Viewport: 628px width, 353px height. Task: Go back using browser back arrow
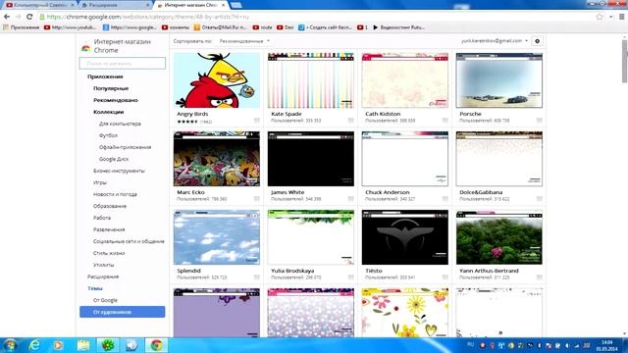coord(7,17)
